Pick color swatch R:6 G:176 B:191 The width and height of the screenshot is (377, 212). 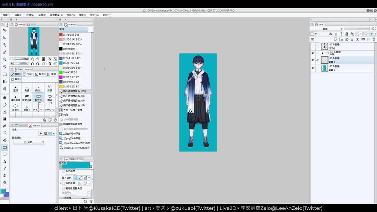click(61, 63)
